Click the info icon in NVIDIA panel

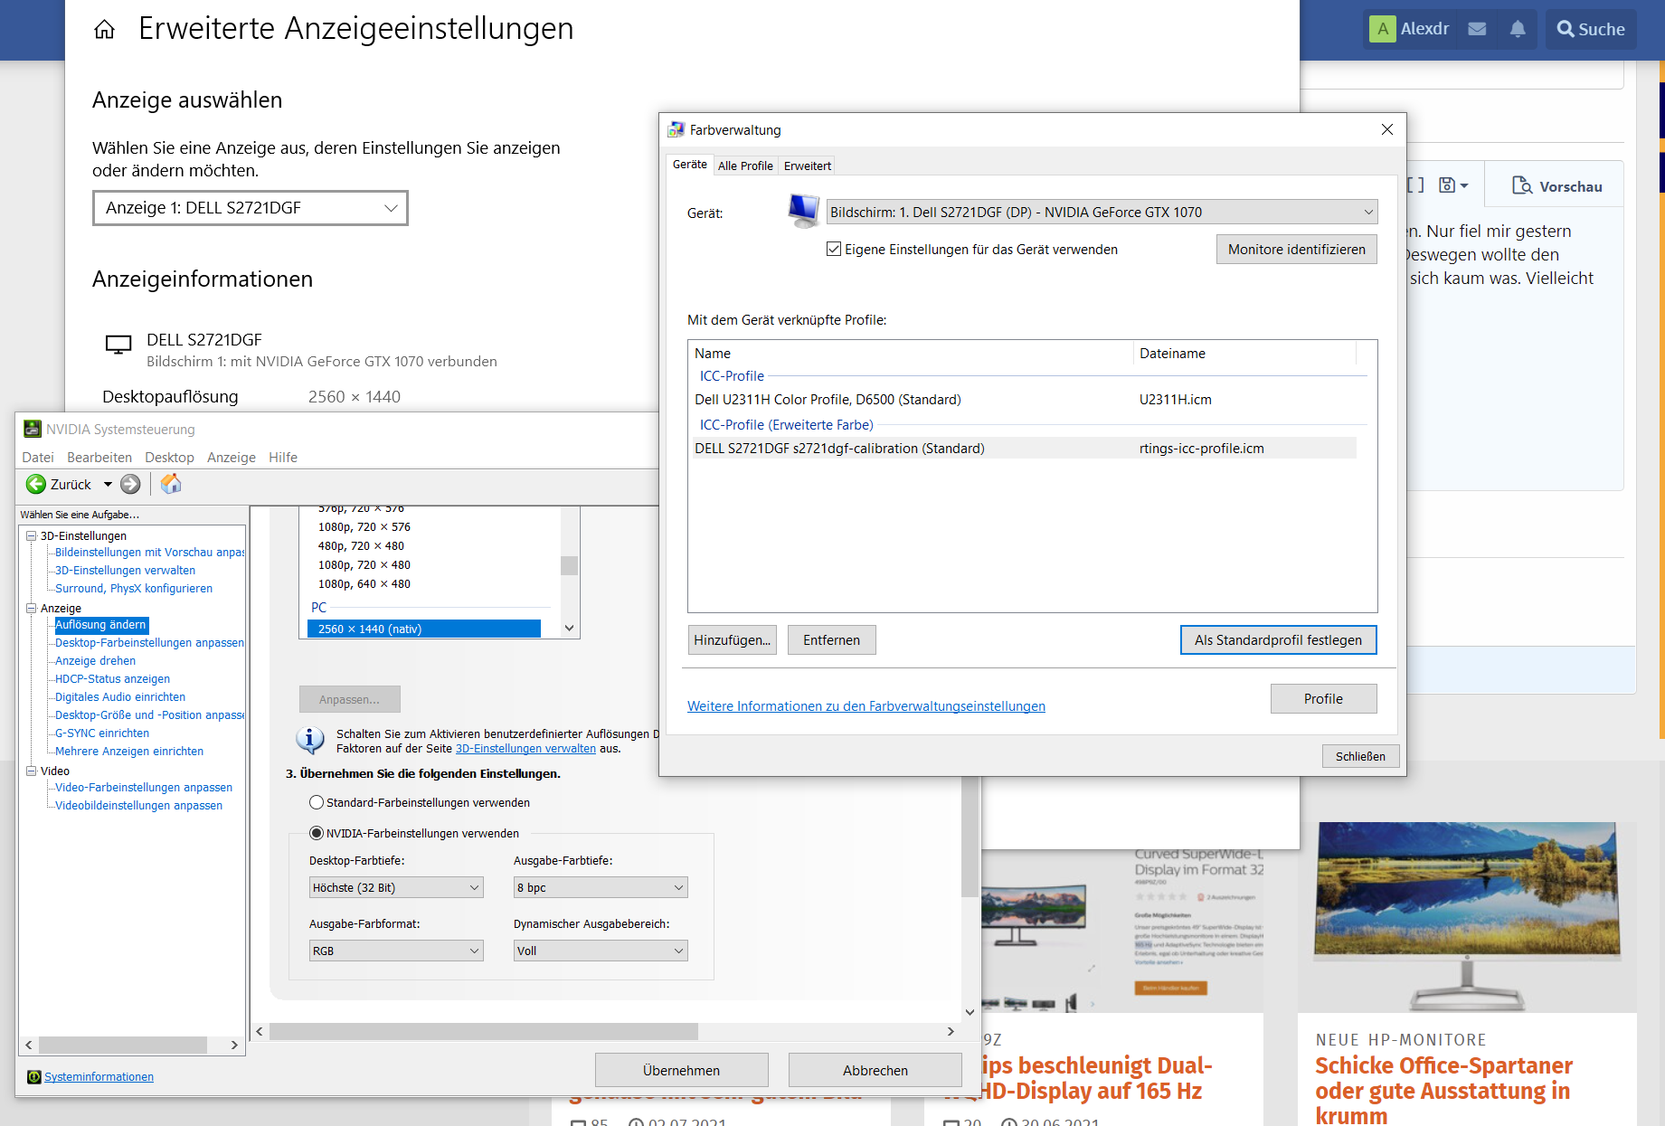click(x=310, y=740)
